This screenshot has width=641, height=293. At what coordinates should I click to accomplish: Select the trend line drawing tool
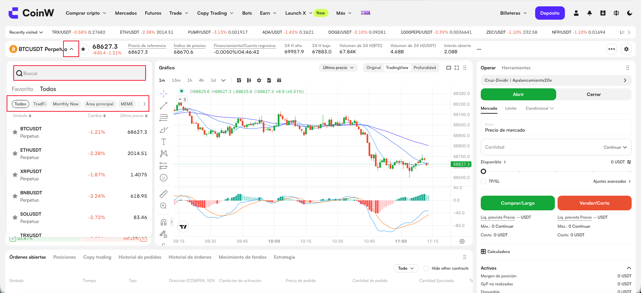(x=164, y=106)
